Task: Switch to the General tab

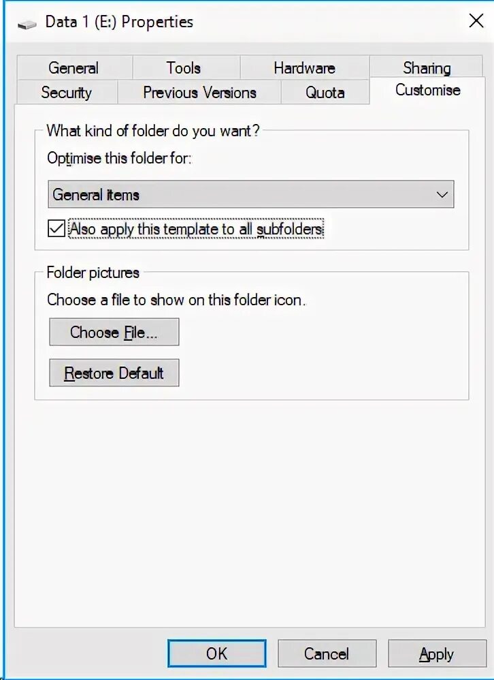Action: click(73, 67)
